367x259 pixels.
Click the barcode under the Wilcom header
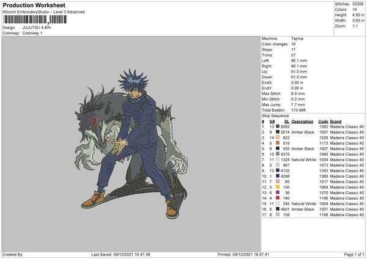(35, 20)
